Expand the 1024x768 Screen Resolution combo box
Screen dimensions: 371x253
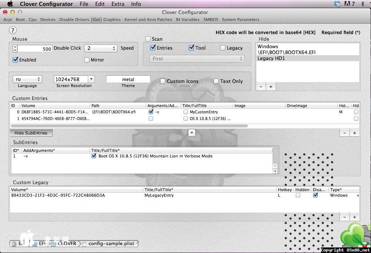coord(91,79)
